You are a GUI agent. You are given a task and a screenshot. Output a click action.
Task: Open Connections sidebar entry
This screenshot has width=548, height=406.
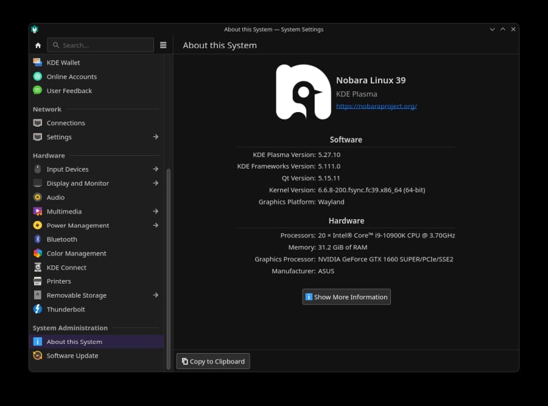[97, 123]
